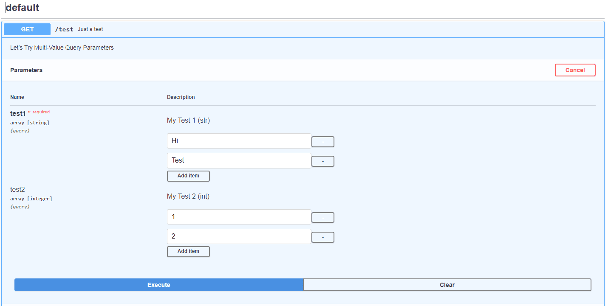Click the 'Just a test' summary text
Viewport: 608px width, 306px height.
tap(90, 29)
